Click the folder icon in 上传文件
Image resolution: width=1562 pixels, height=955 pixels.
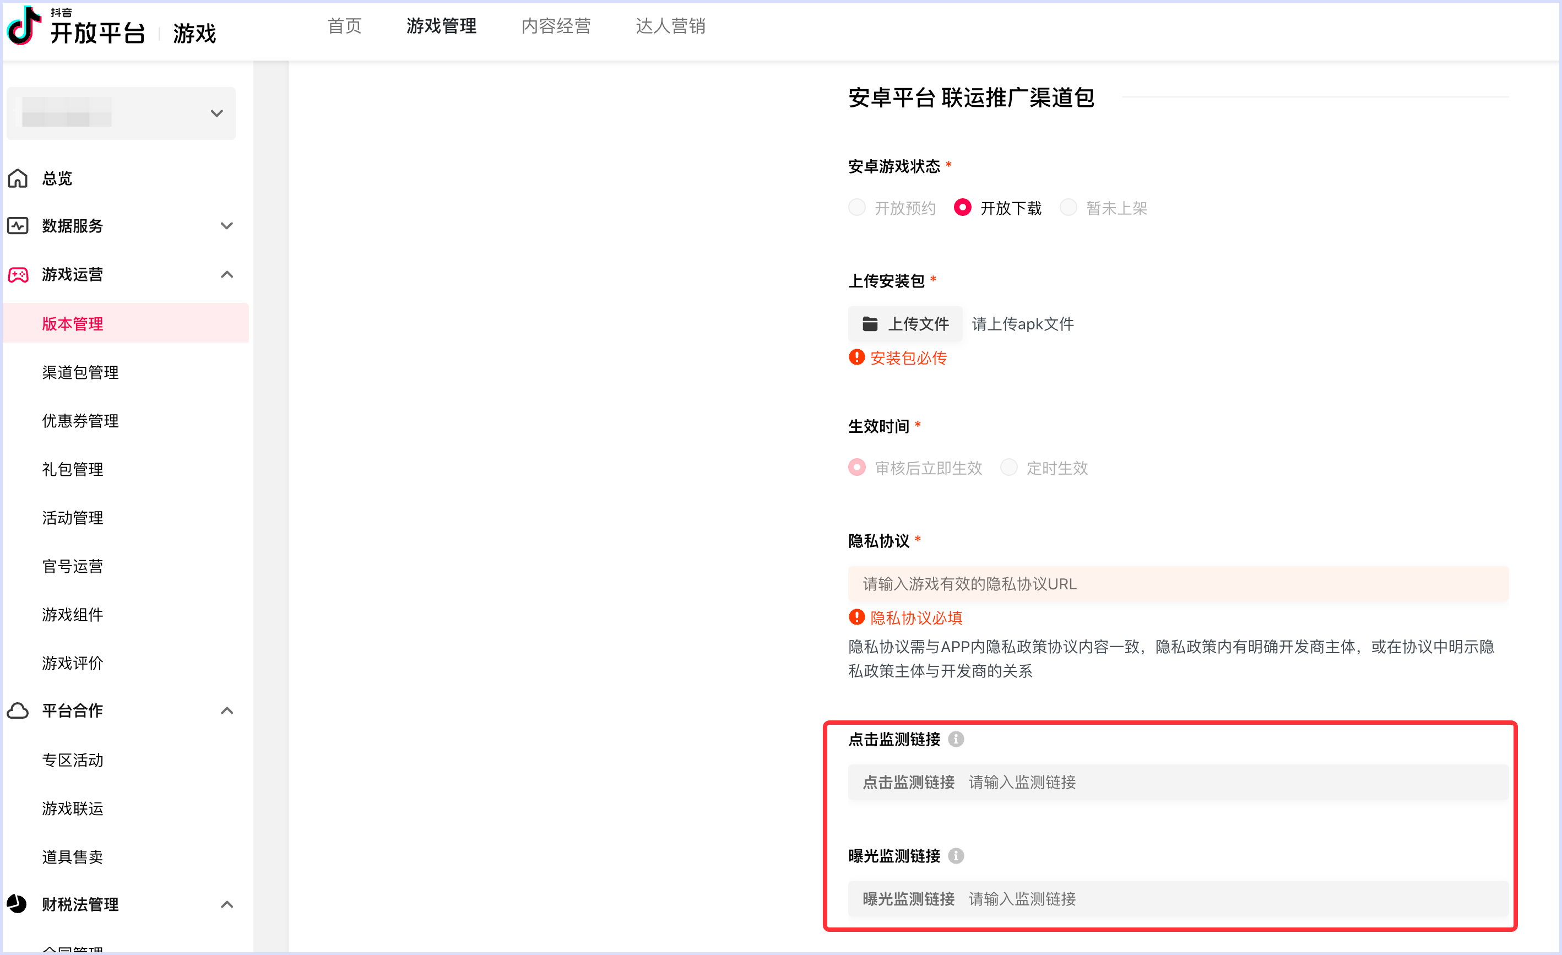click(870, 324)
